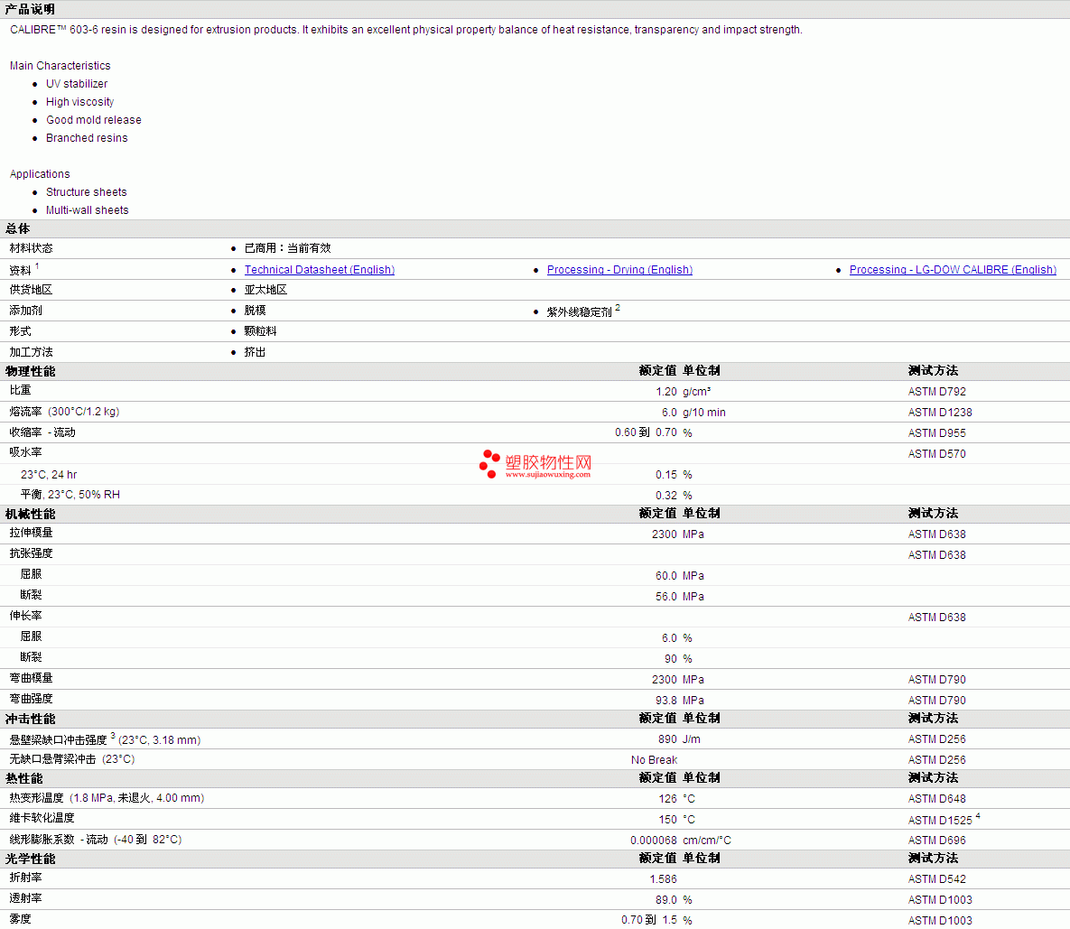Click the ASTM D648 test method
The image size is (1070, 929).
937,799
